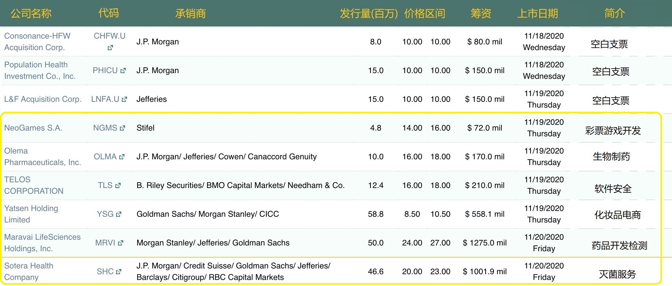Image resolution: width=672 pixels, height=286 pixels.
Task: Open external link icon beside MRVI
Action: click(x=120, y=243)
